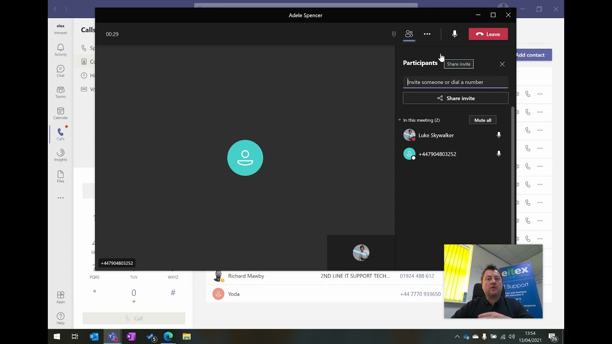Open Insights in Teams sidebar

[x=60, y=155]
